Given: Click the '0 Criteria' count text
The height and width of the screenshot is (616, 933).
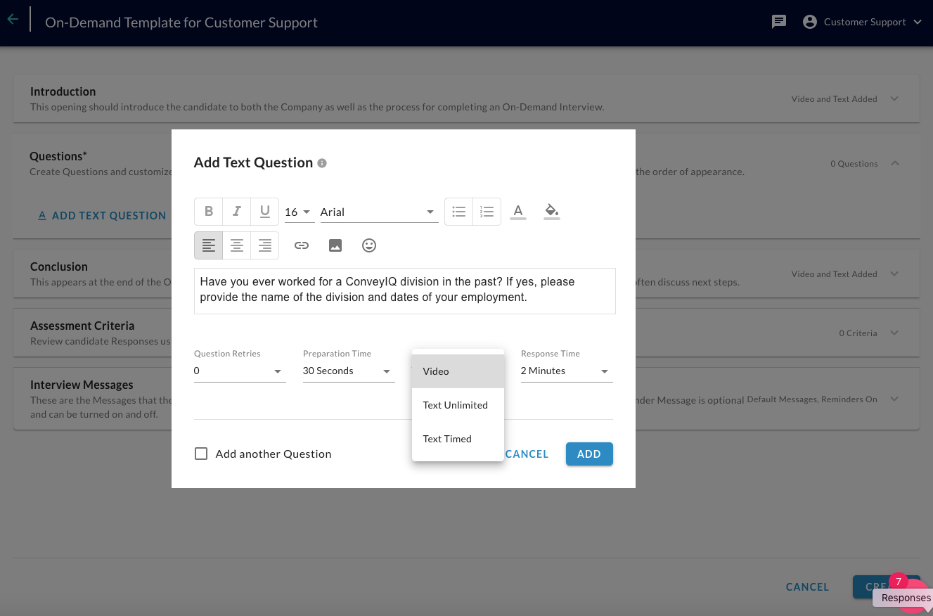Looking at the screenshot, I should (858, 333).
